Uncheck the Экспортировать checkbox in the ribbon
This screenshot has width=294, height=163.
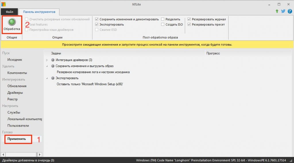point(96,24)
